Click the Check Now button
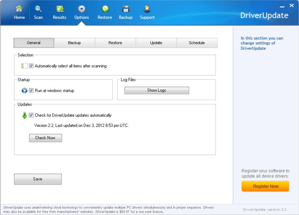299x215 pixels. tap(45, 138)
